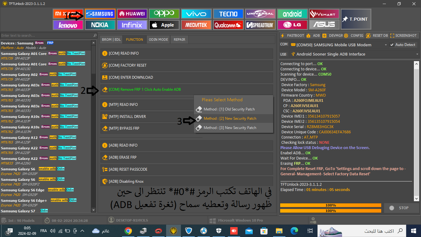The width and height of the screenshot is (421, 237).
Task: Run [ADB] Disabling Knox
Action: 186,181
